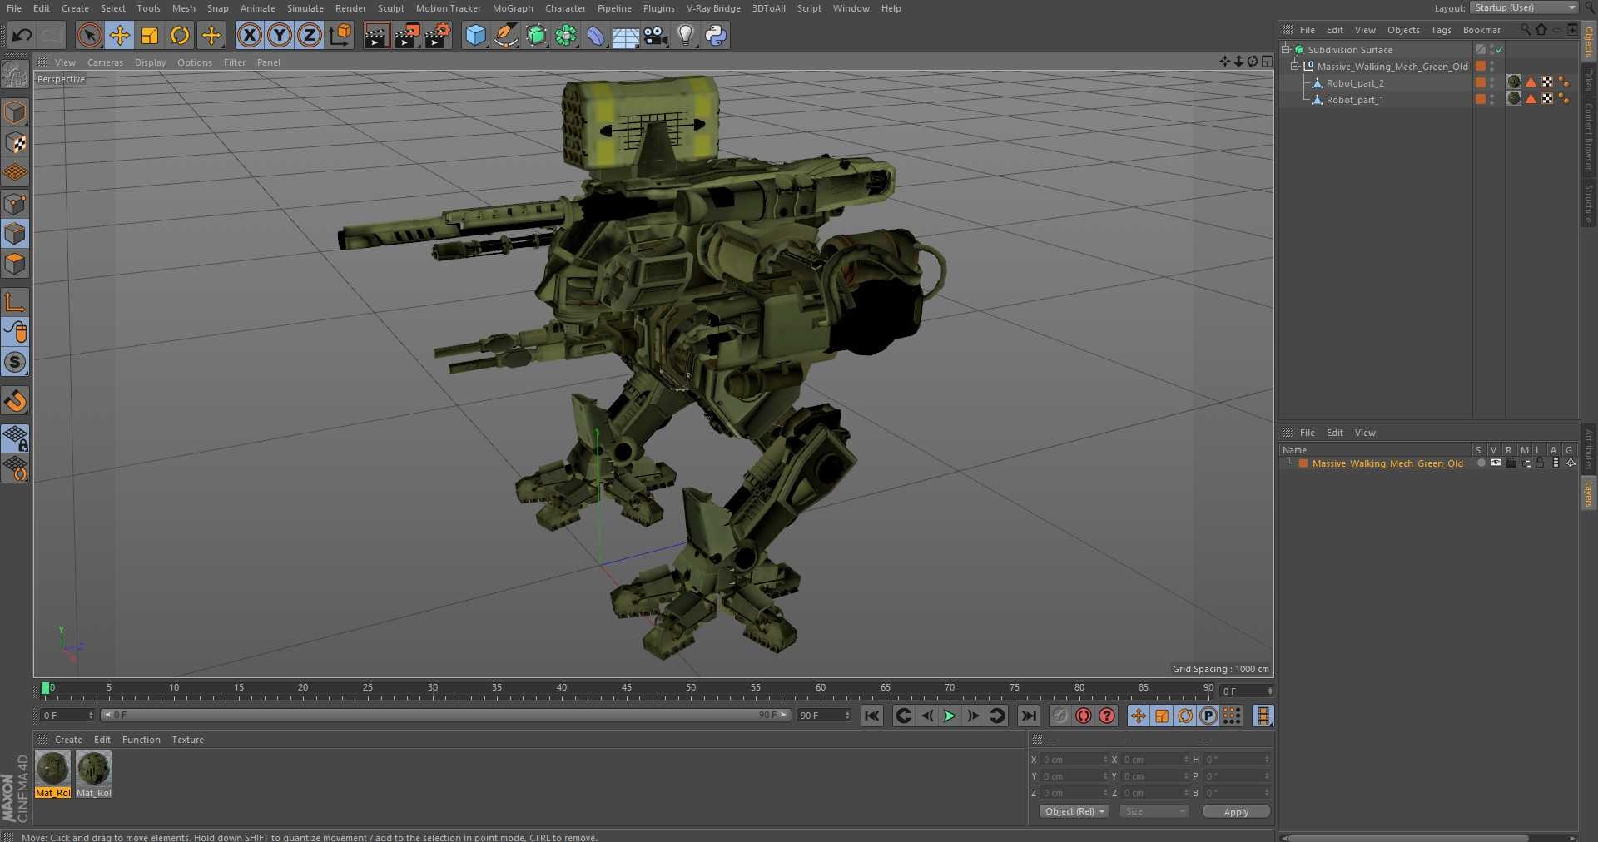Switch to Edges mode in left sidebar
Viewport: 1598px width, 842px height.
(x=15, y=234)
